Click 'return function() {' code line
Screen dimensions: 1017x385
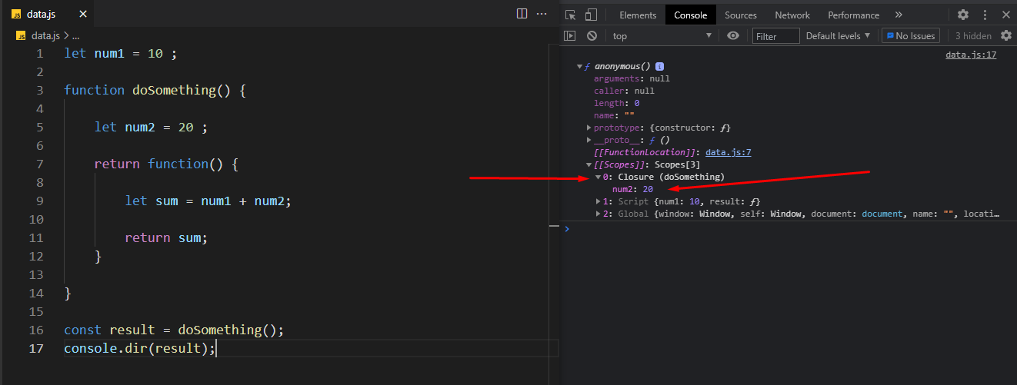pos(166,164)
